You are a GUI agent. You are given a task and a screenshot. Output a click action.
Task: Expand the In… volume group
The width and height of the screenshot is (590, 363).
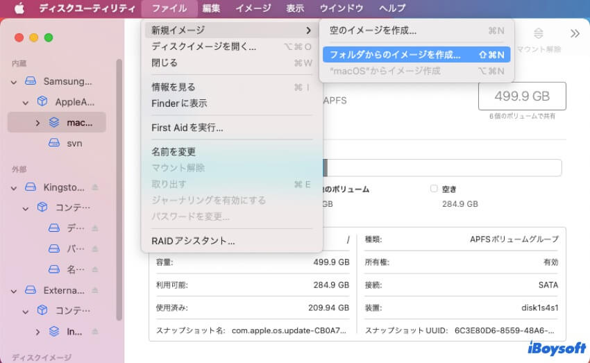click(x=37, y=332)
